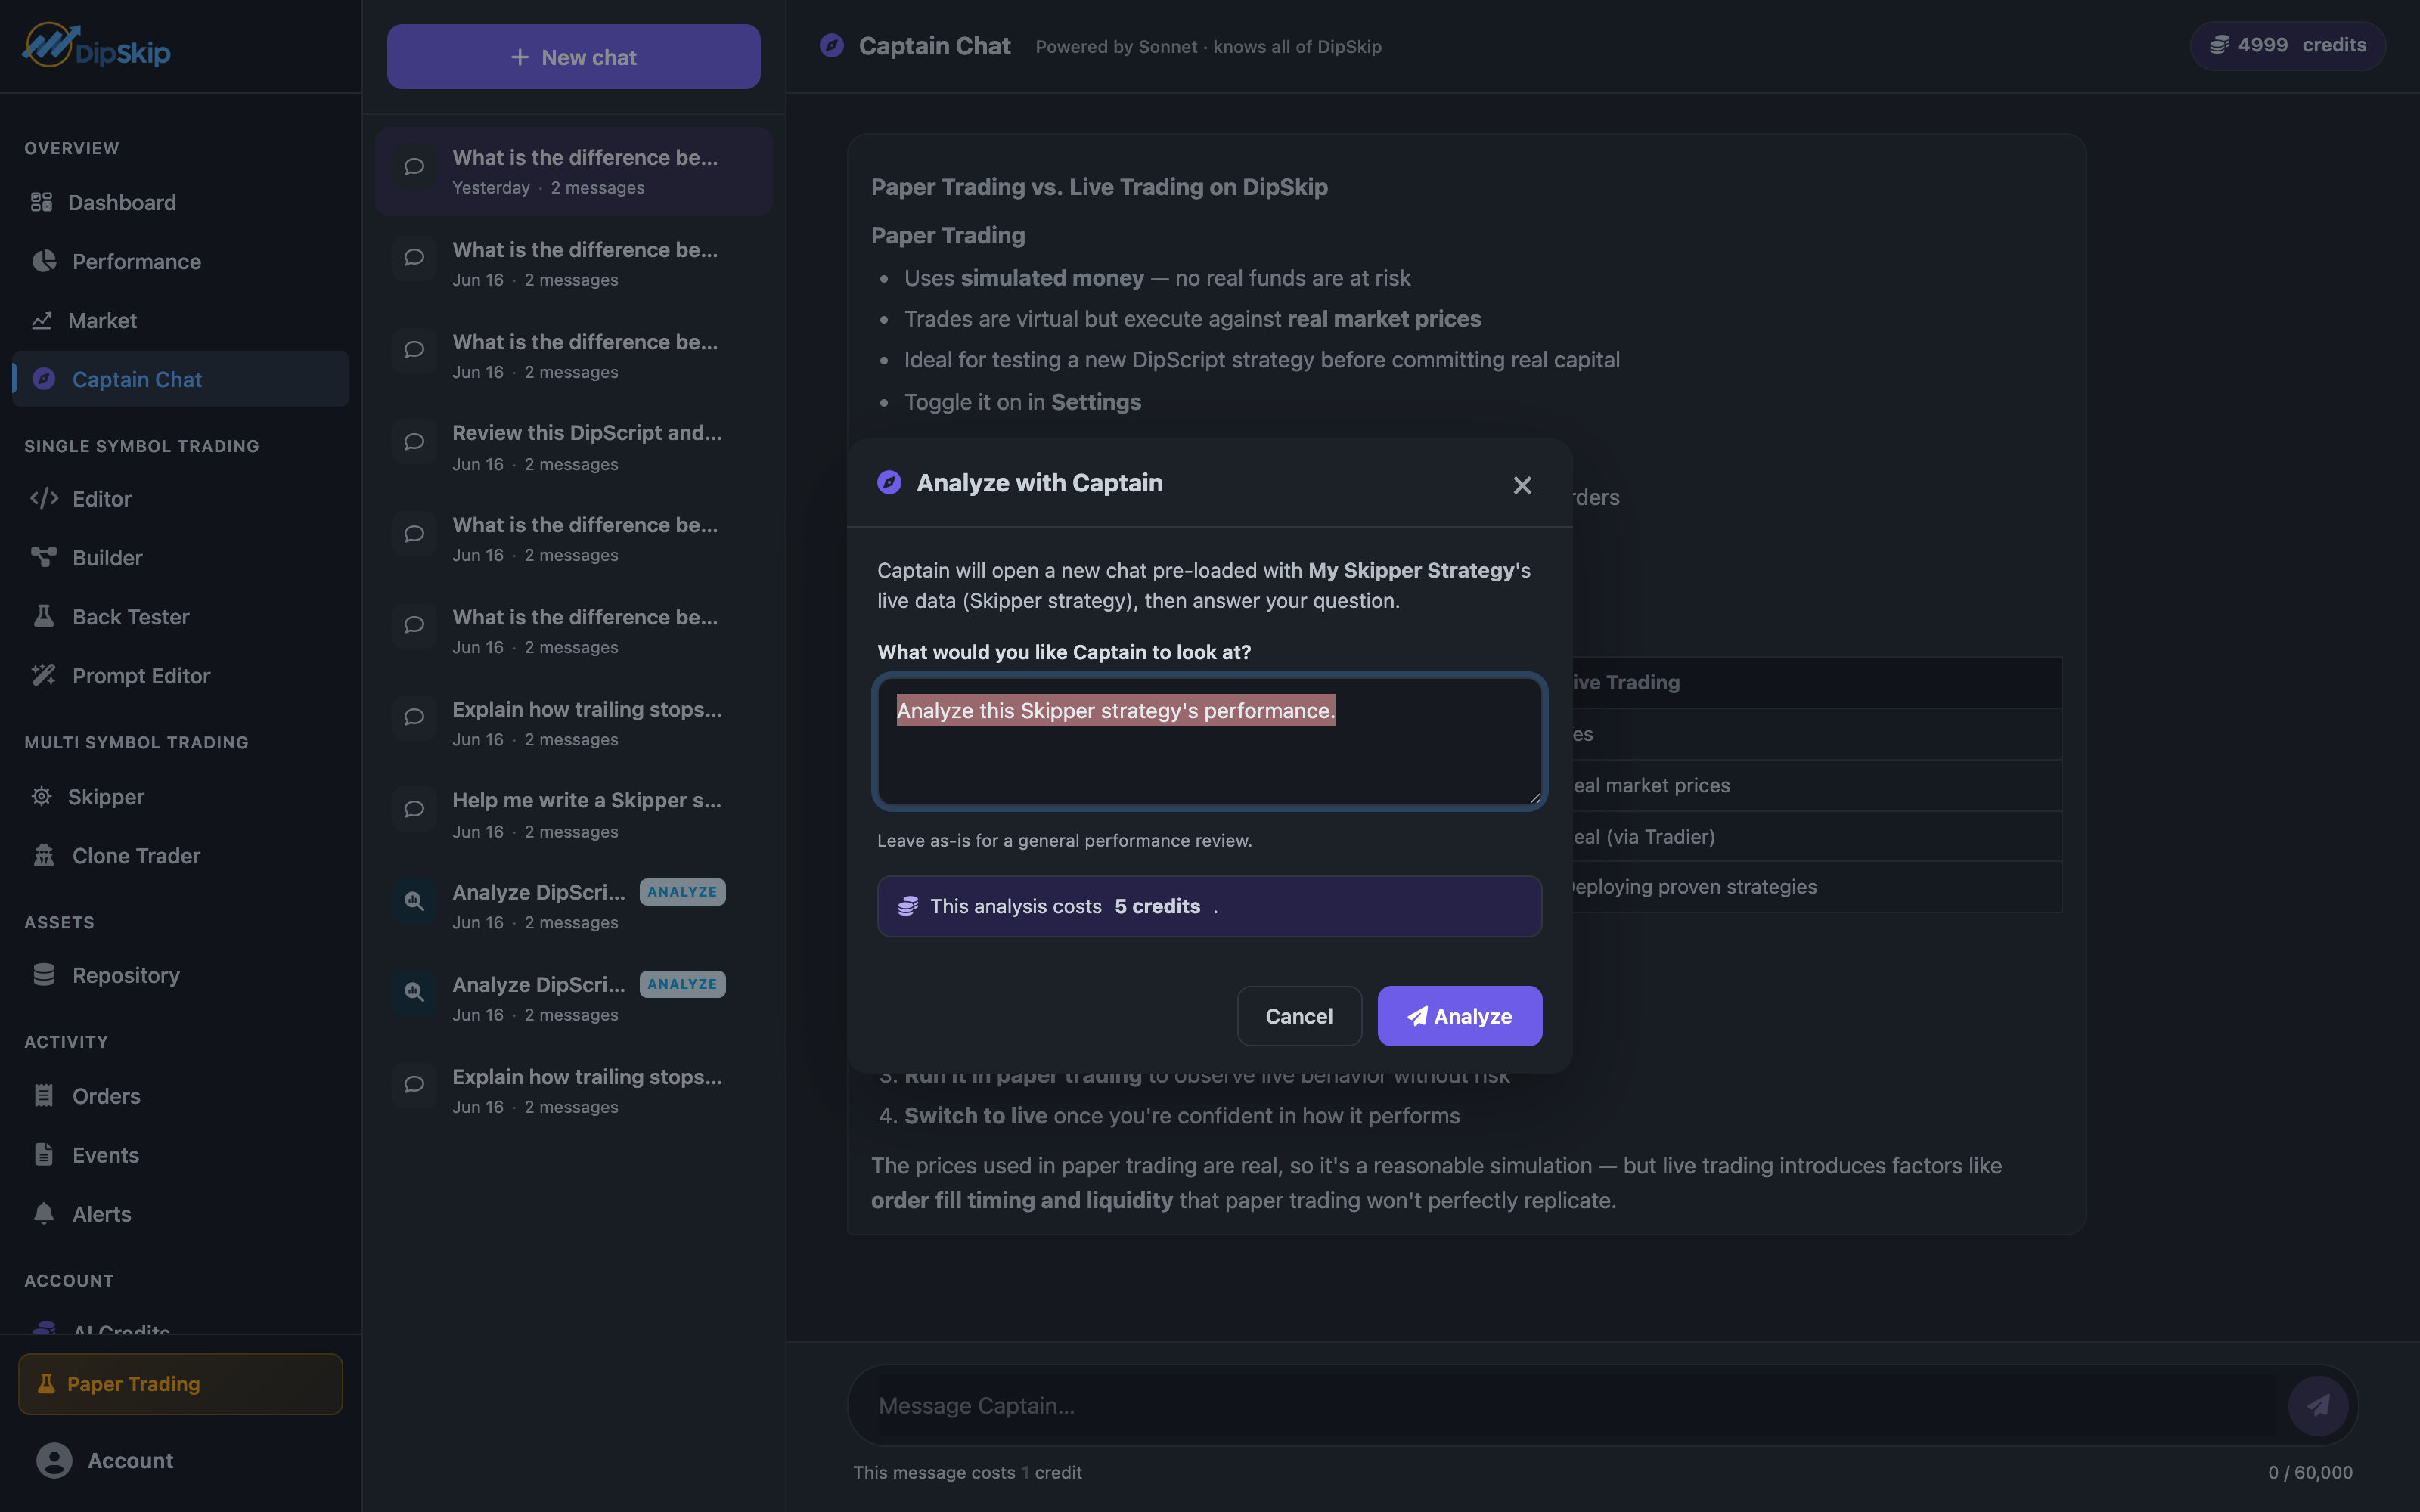
Task: Open the last 'Explain how trailing stops' chat
Action: click(574, 1090)
